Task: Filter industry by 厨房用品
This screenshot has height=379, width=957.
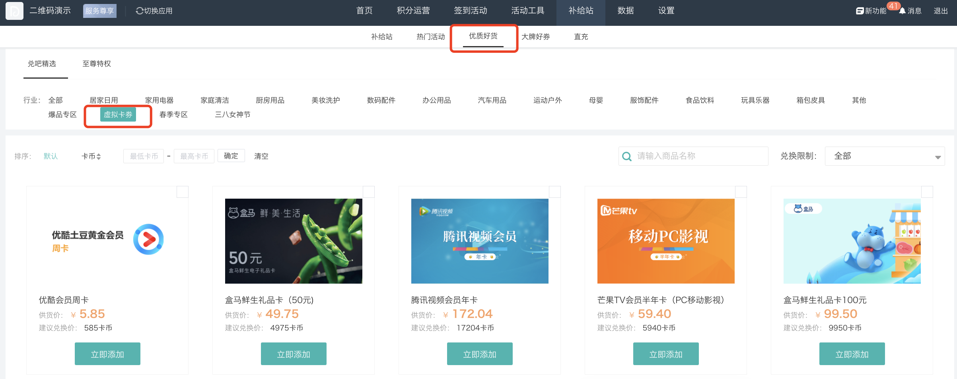Action: click(270, 101)
